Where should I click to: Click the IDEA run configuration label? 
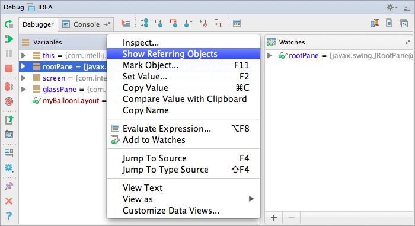coord(45,7)
